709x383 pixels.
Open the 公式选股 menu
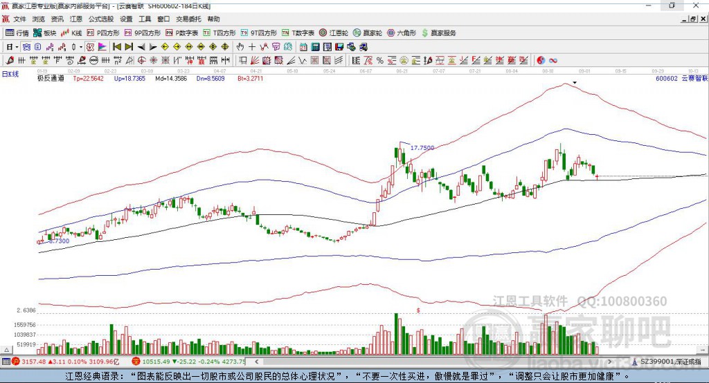click(101, 19)
